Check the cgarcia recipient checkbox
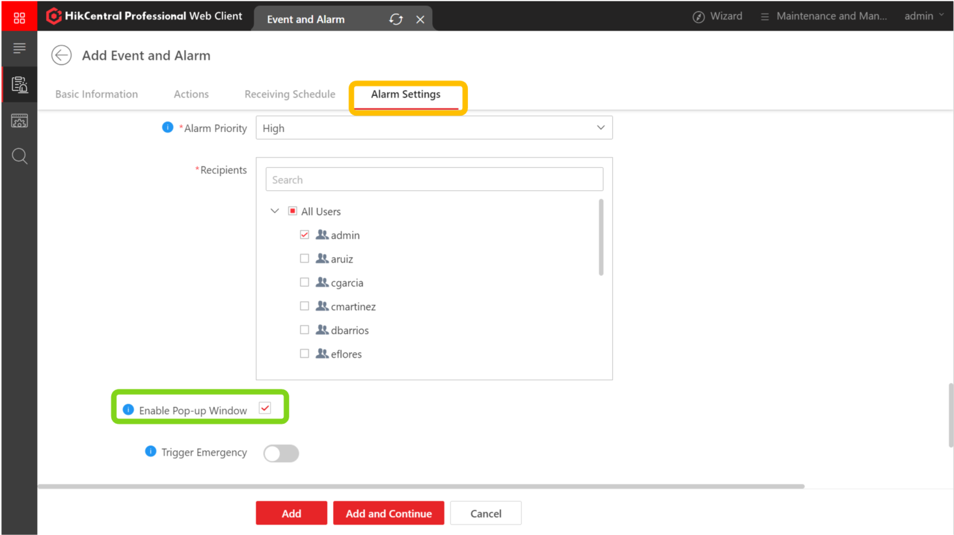This screenshot has height=535, width=954. (304, 282)
